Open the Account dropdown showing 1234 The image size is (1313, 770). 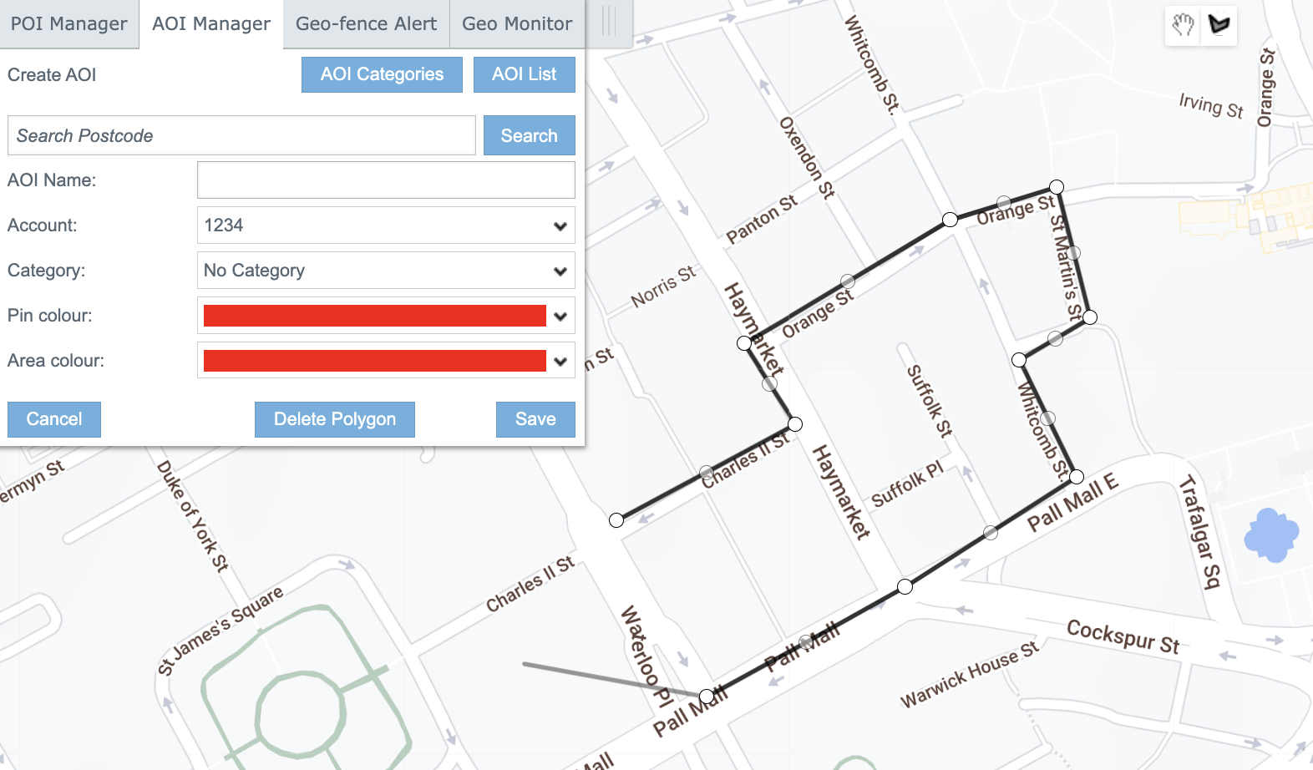[x=386, y=225]
